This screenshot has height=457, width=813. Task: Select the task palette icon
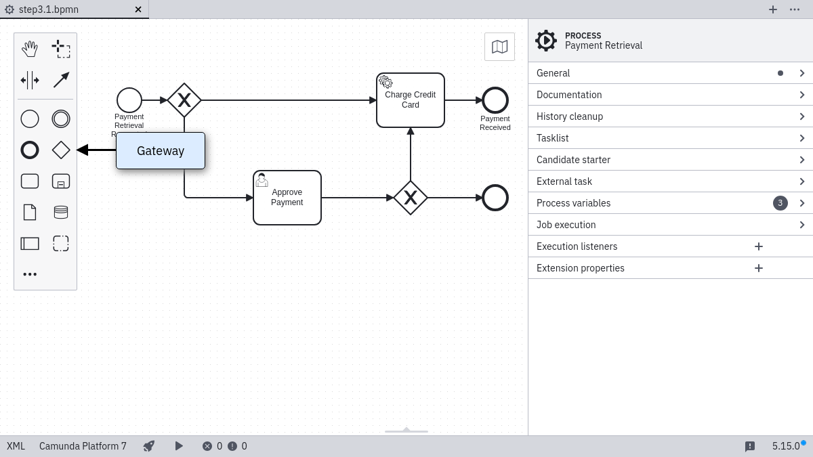point(30,181)
